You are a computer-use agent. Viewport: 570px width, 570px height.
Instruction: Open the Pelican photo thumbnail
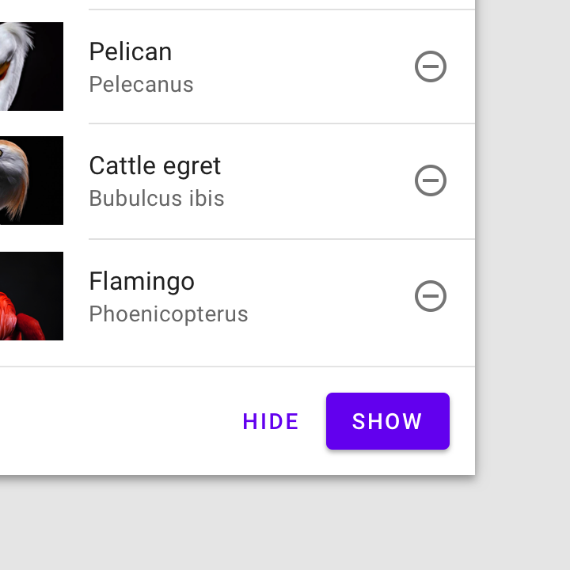coord(32,66)
